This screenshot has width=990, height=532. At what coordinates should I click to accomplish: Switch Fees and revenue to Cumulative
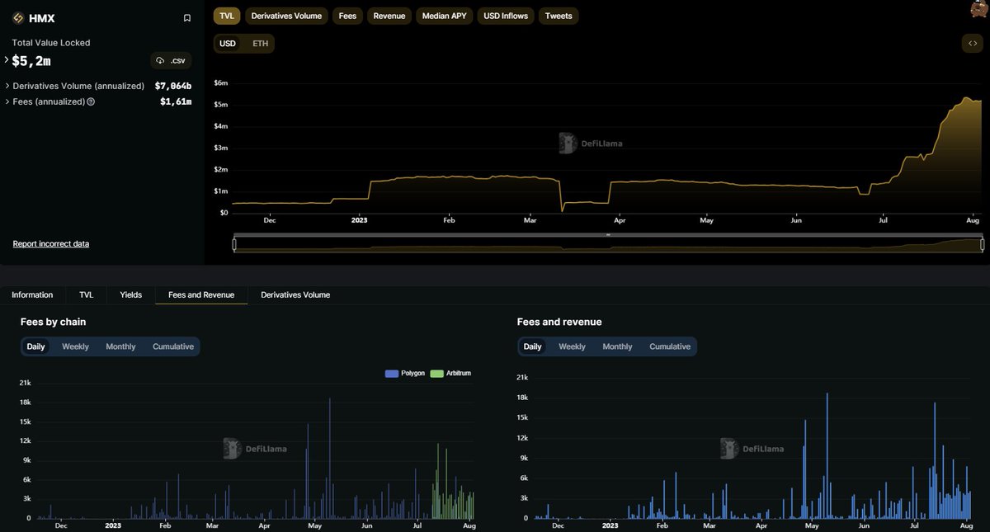[x=669, y=346]
